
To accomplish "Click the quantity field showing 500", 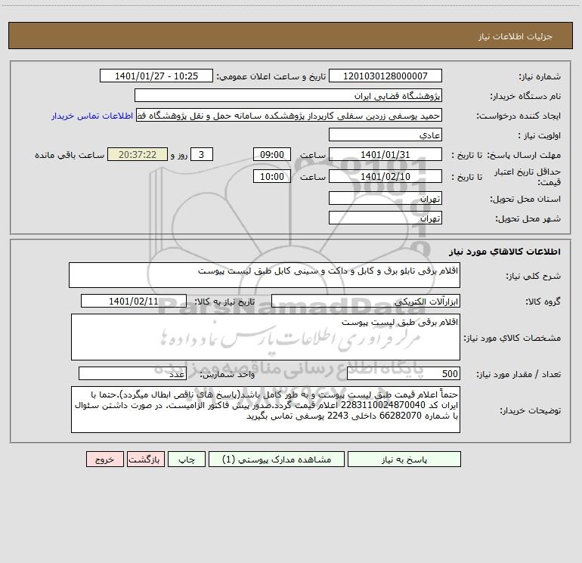I will coord(404,373).
